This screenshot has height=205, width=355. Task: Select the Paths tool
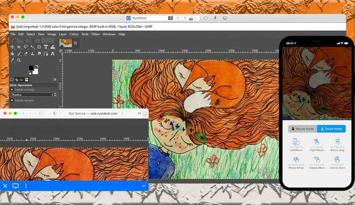coord(46,54)
